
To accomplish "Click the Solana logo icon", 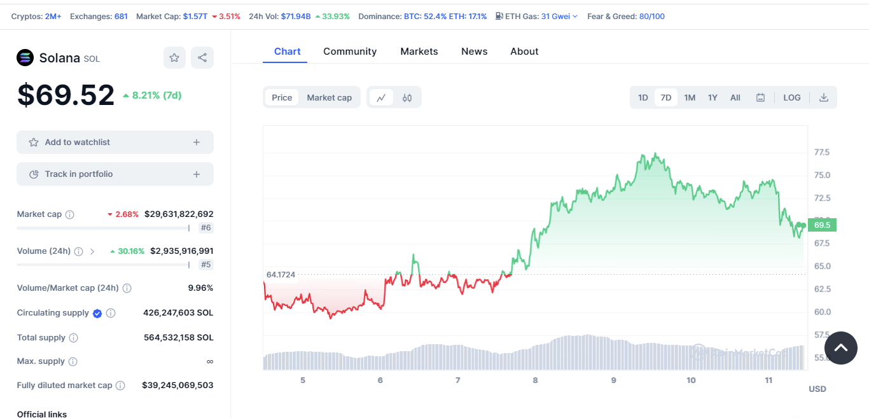I will click(x=25, y=58).
